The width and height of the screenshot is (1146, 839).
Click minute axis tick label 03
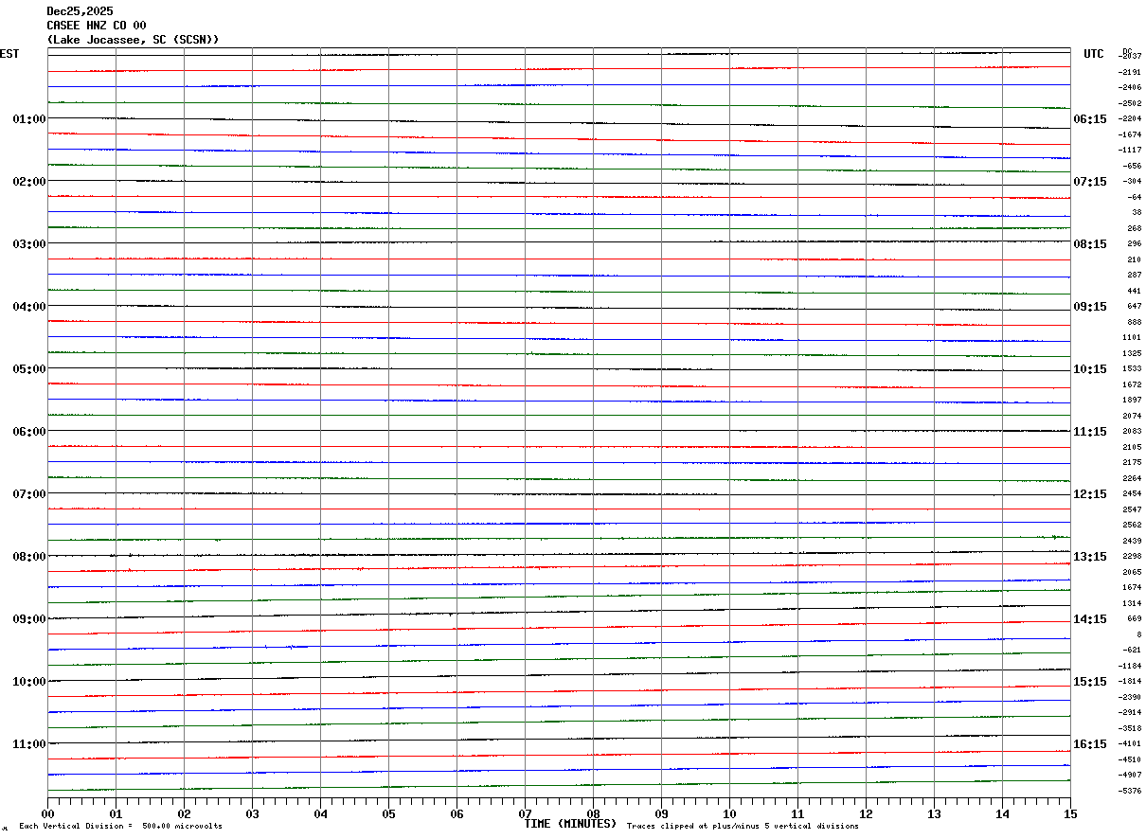tap(252, 813)
